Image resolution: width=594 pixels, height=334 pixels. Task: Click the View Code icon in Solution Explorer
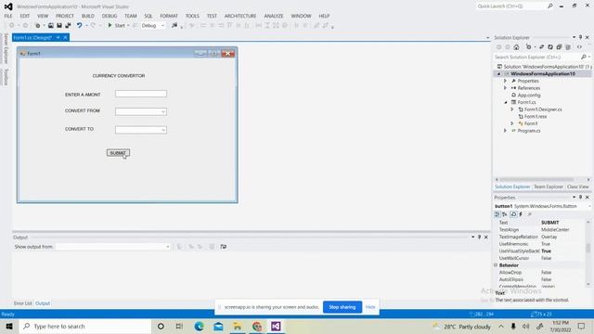pyautogui.click(x=579, y=47)
